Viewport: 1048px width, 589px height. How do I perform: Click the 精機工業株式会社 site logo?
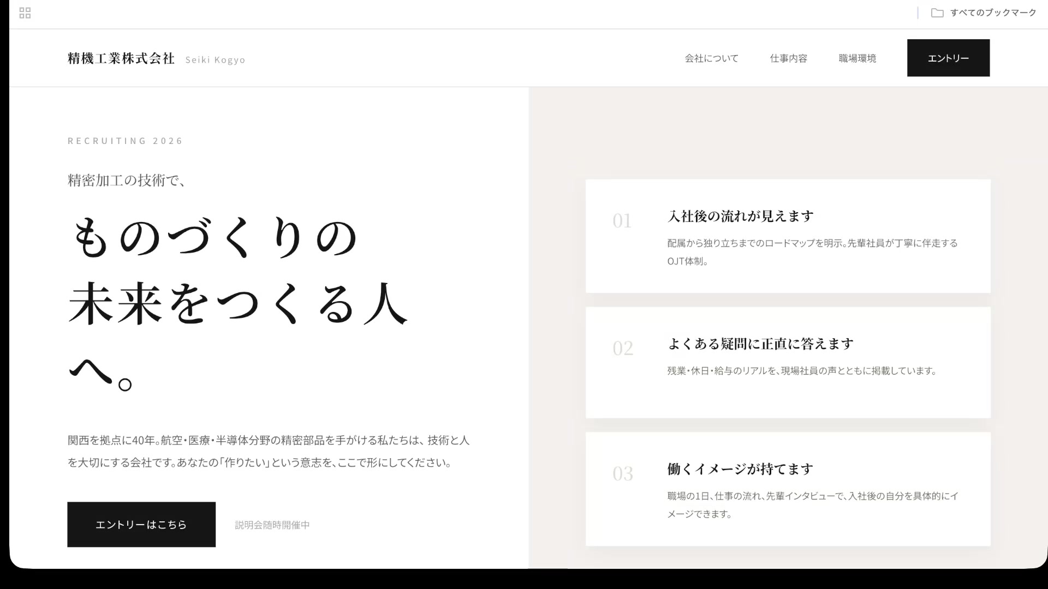121,58
